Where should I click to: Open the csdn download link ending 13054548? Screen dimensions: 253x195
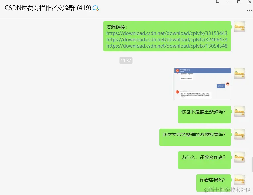(x=167, y=46)
